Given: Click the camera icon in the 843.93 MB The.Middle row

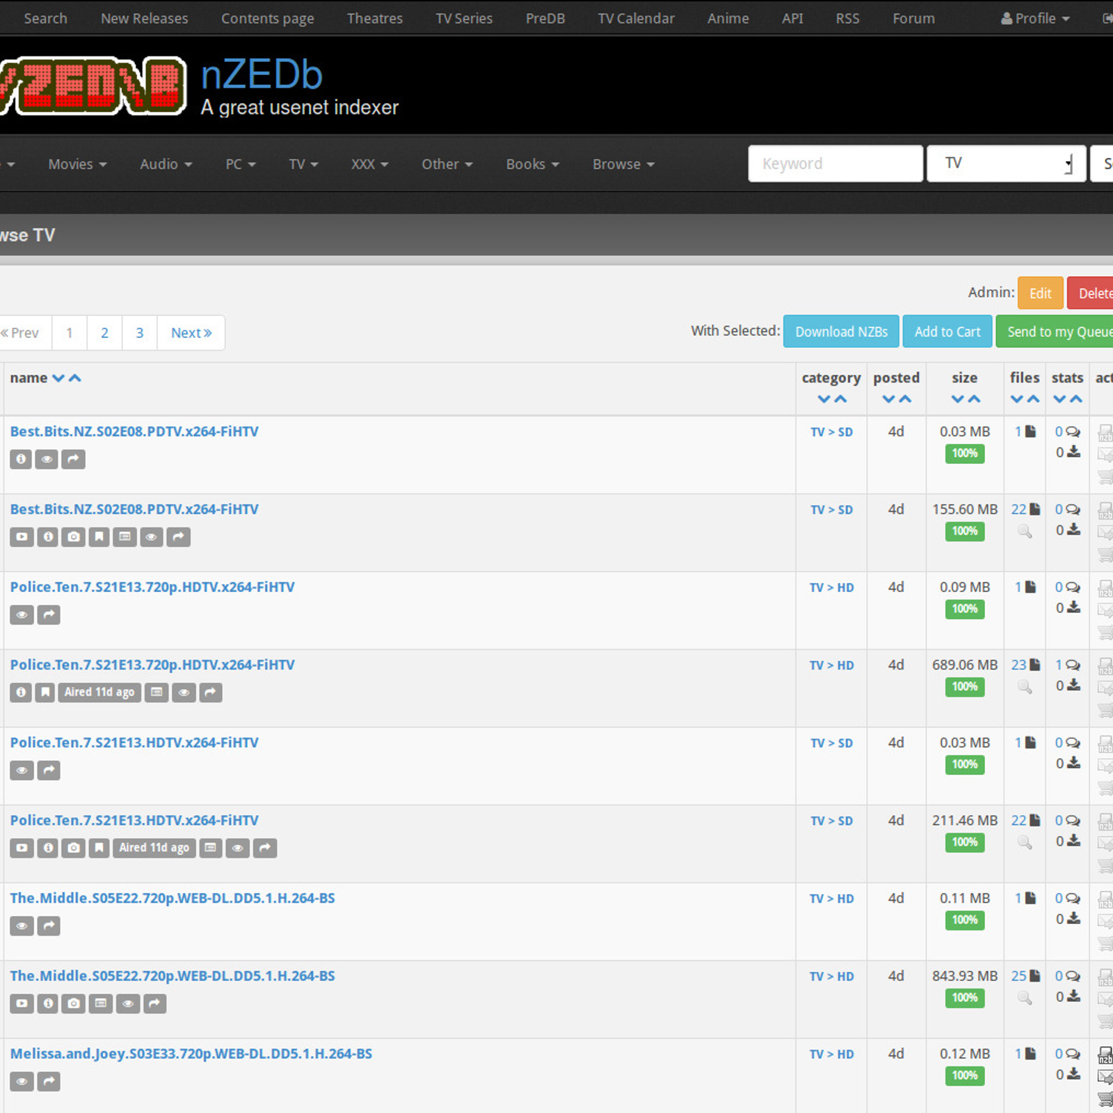Looking at the screenshot, I should [x=74, y=1004].
